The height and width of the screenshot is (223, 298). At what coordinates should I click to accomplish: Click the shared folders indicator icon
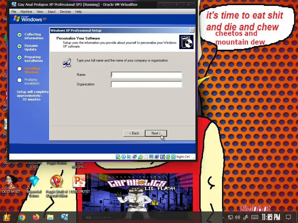[146, 157]
